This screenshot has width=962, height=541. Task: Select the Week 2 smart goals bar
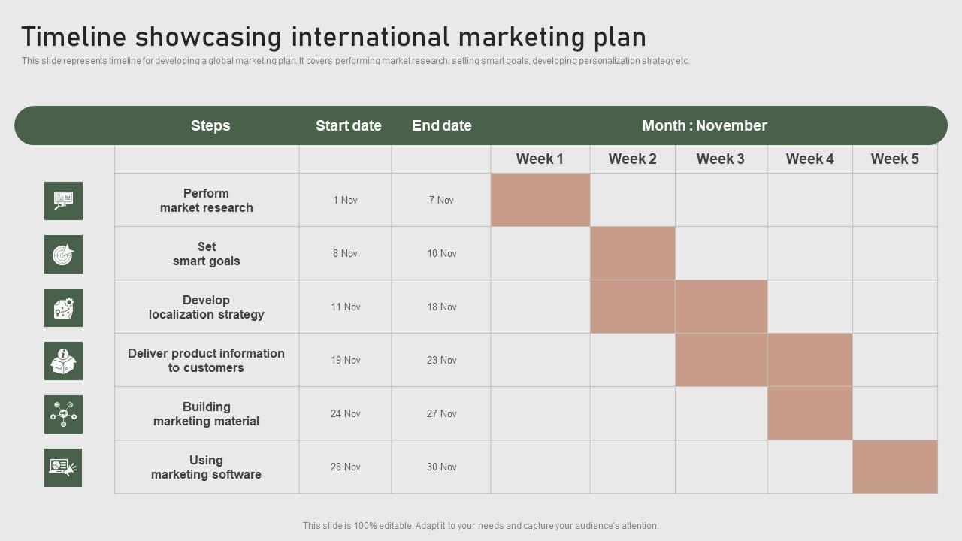[632, 253]
